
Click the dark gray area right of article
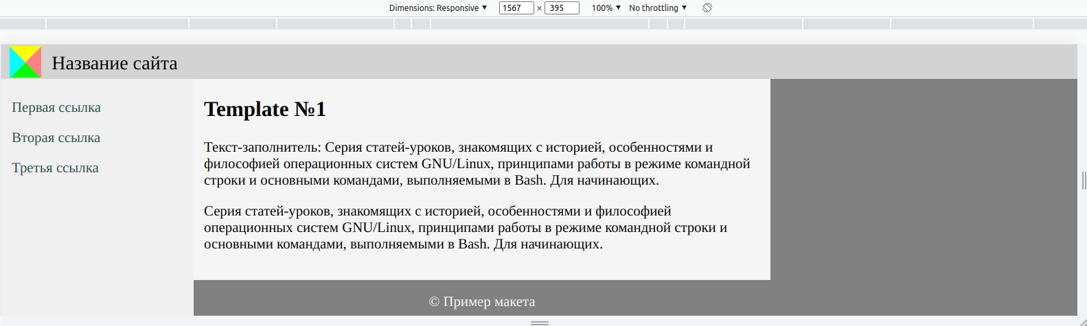(923, 178)
